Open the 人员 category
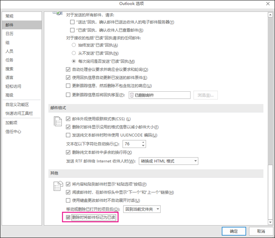 (22, 51)
